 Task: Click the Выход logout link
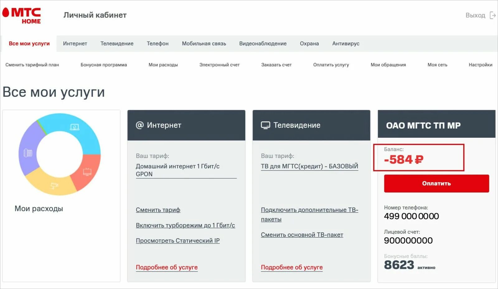pos(475,15)
